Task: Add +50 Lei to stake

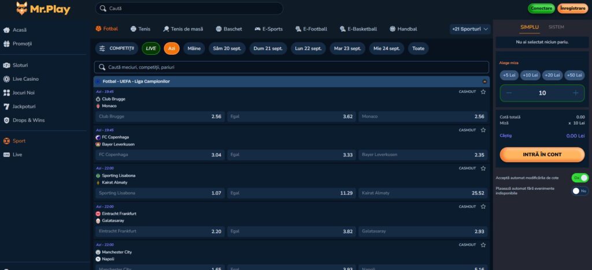Action: 574,76
